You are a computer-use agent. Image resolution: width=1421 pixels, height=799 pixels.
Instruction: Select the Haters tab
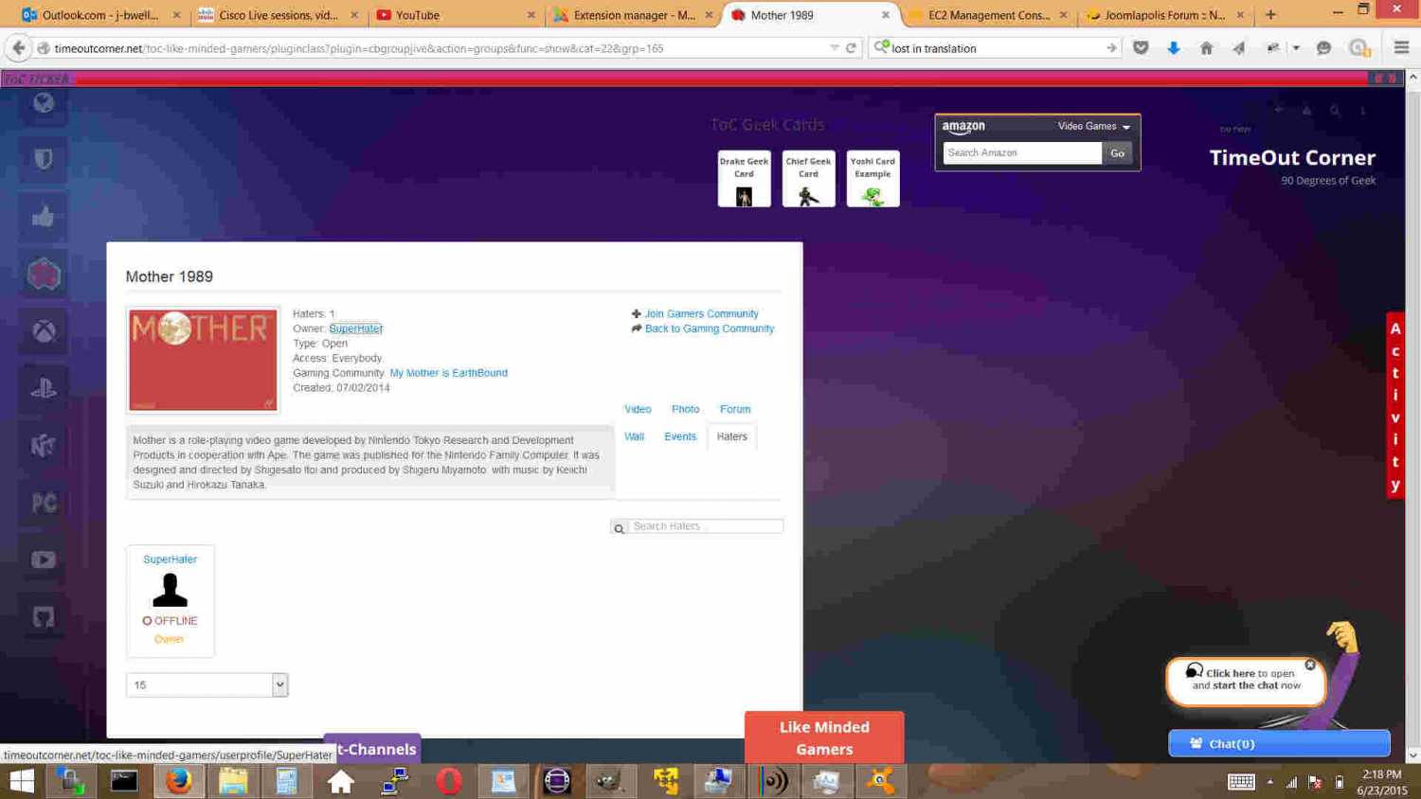(x=731, y=436)
